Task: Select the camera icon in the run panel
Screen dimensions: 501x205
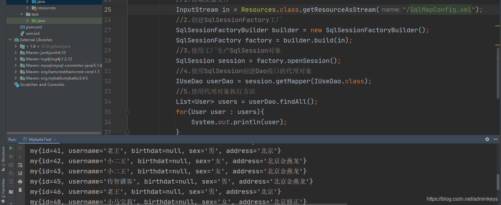Action: pyautogui.click(x=11, y=165)
